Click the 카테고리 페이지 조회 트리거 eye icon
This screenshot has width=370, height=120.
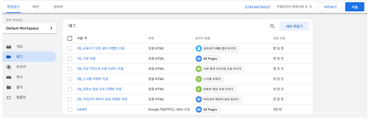pyautogui.click(x=199, y=99)
